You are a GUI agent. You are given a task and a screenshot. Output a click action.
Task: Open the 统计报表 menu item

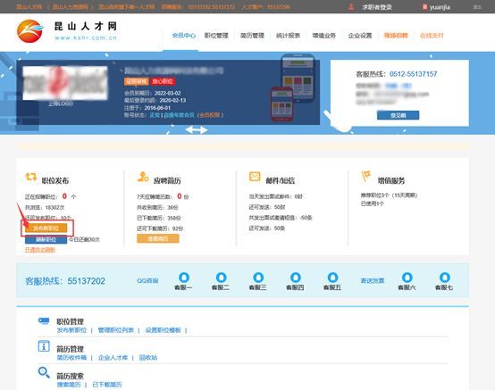288,36
